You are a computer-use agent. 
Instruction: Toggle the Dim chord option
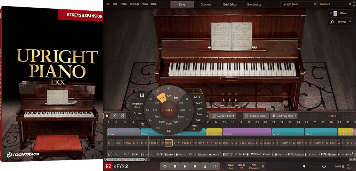pos(200,109)
